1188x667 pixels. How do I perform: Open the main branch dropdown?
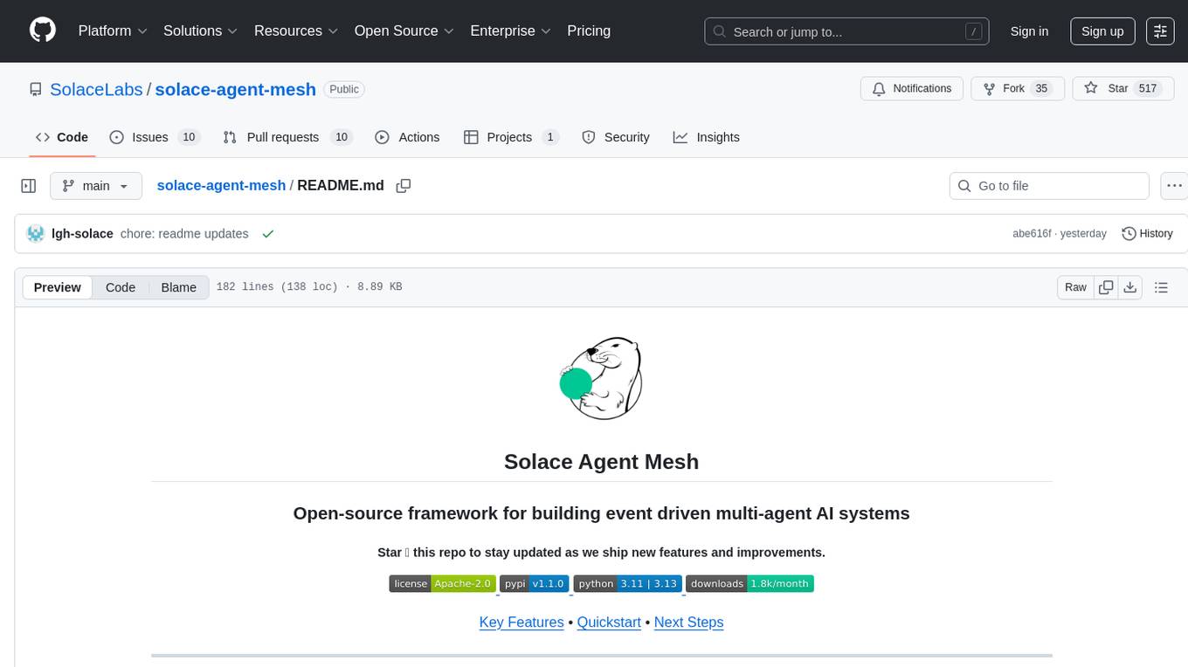pyautogui.click(x=95, y=186)
